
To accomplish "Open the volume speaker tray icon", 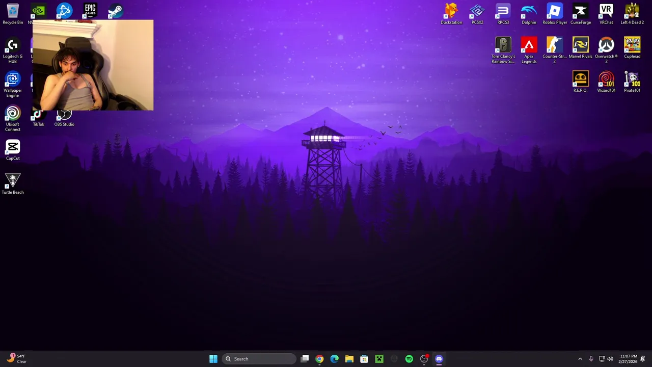I will tap(610, 359).
